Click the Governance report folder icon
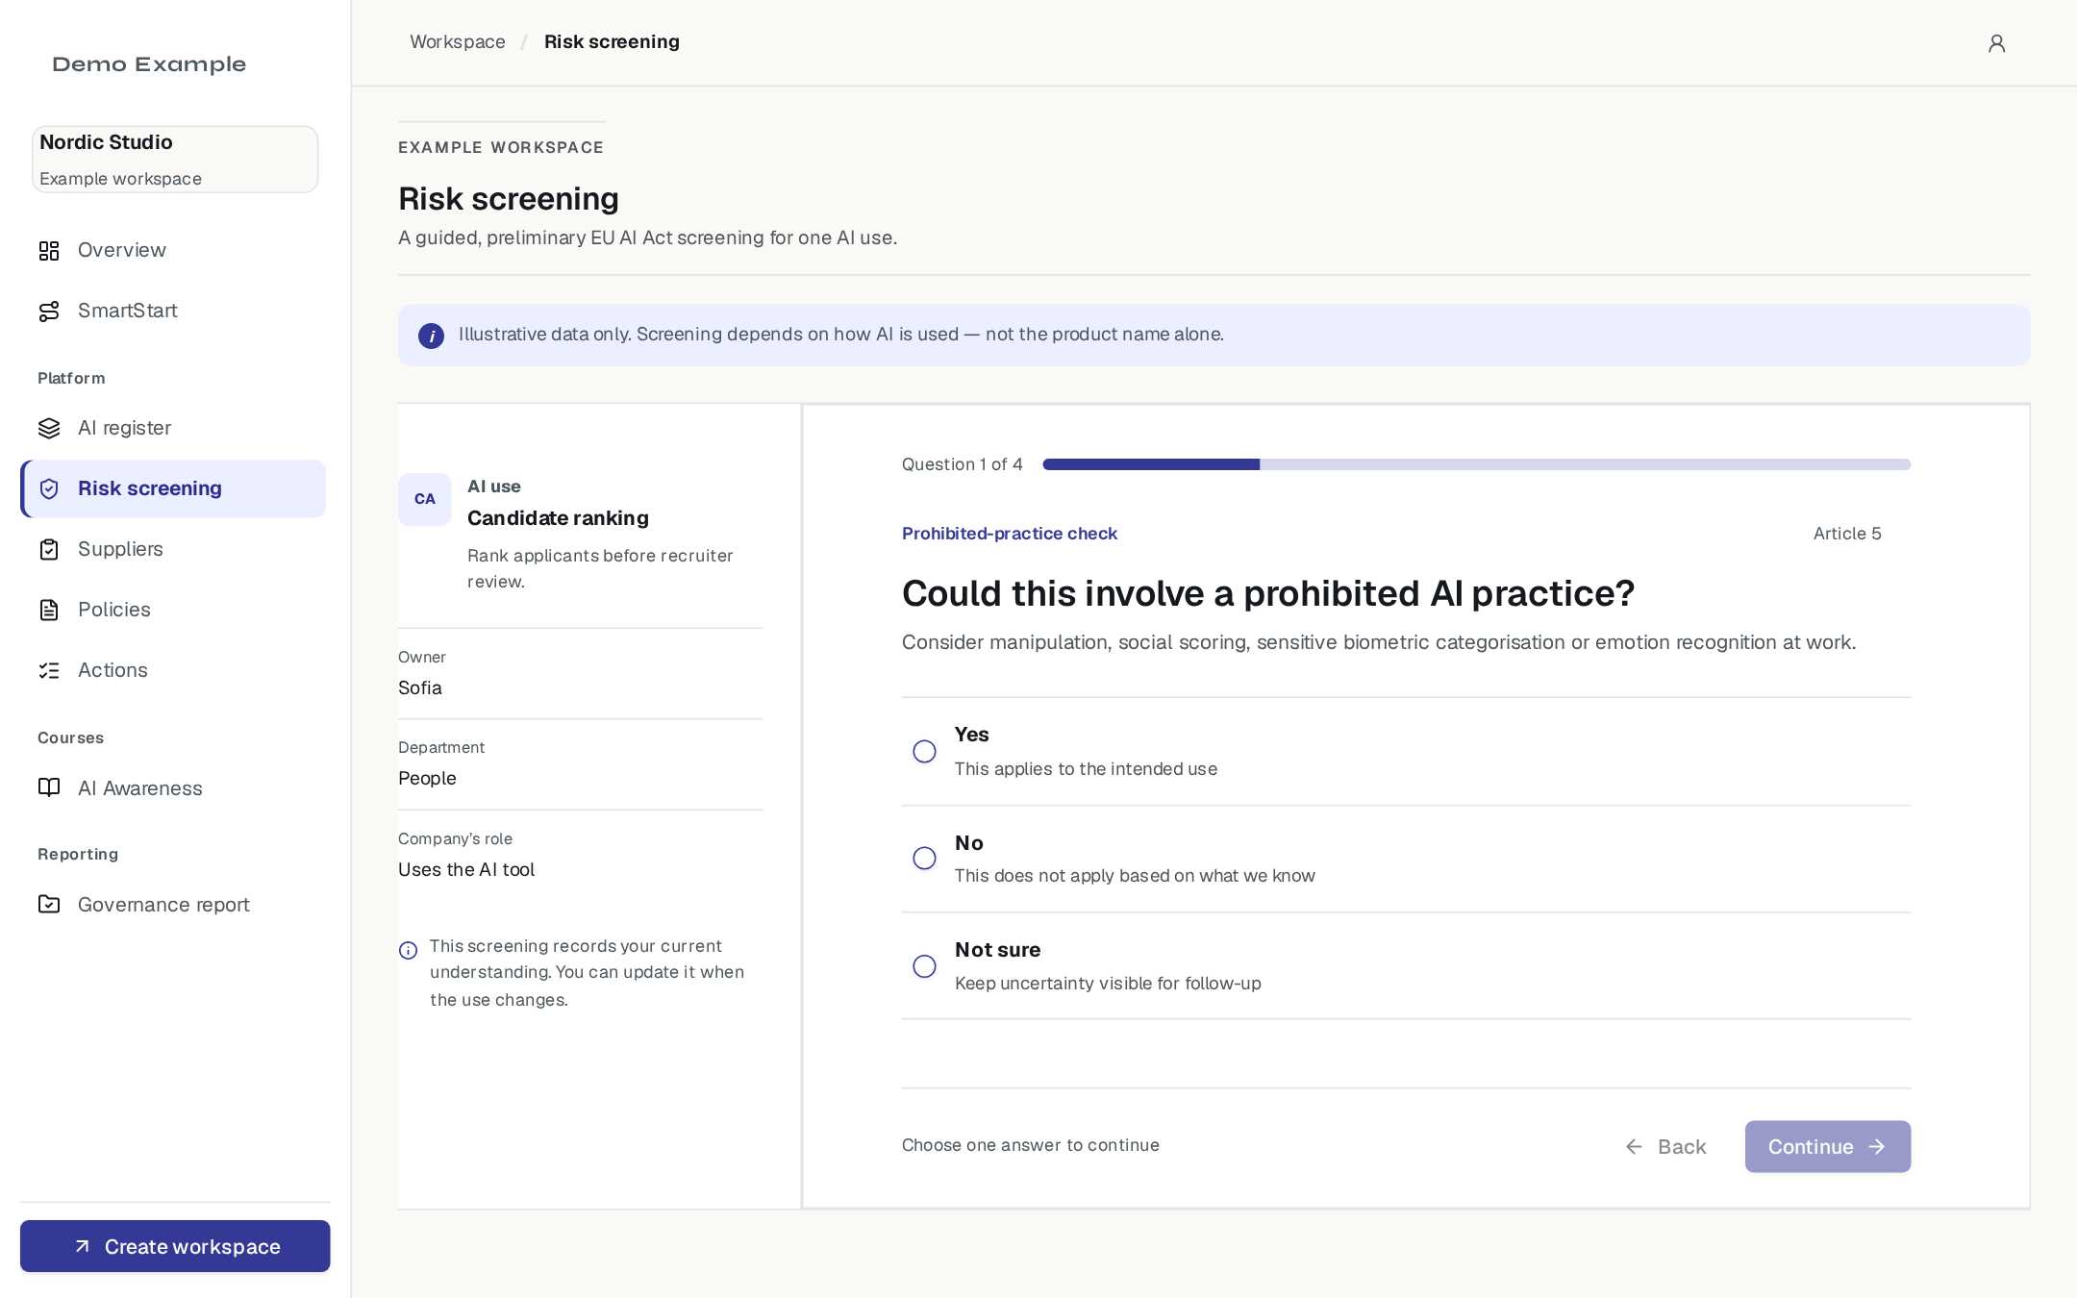 point(49,905)
